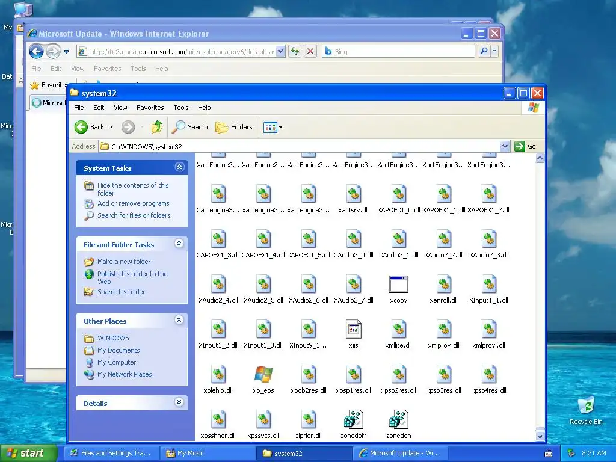Select the xmllite.dll file icon
The width and height of the screenshot is (616, 462).
pyautogui.click(x=398, y=329)
